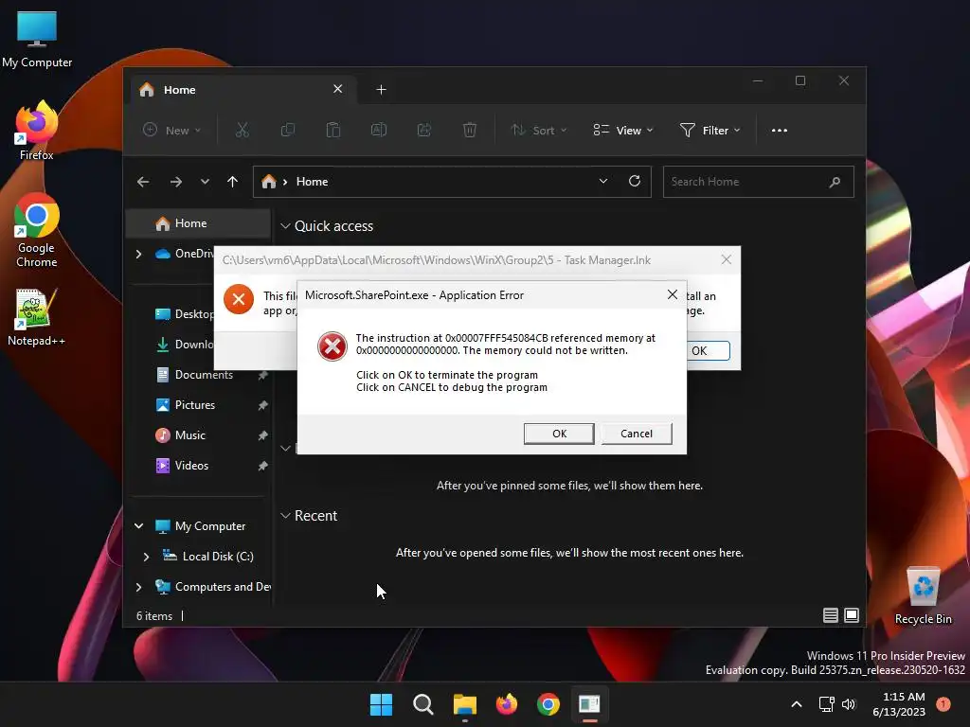
Task: Open recent locations chevron
Action: coord(205,182)
